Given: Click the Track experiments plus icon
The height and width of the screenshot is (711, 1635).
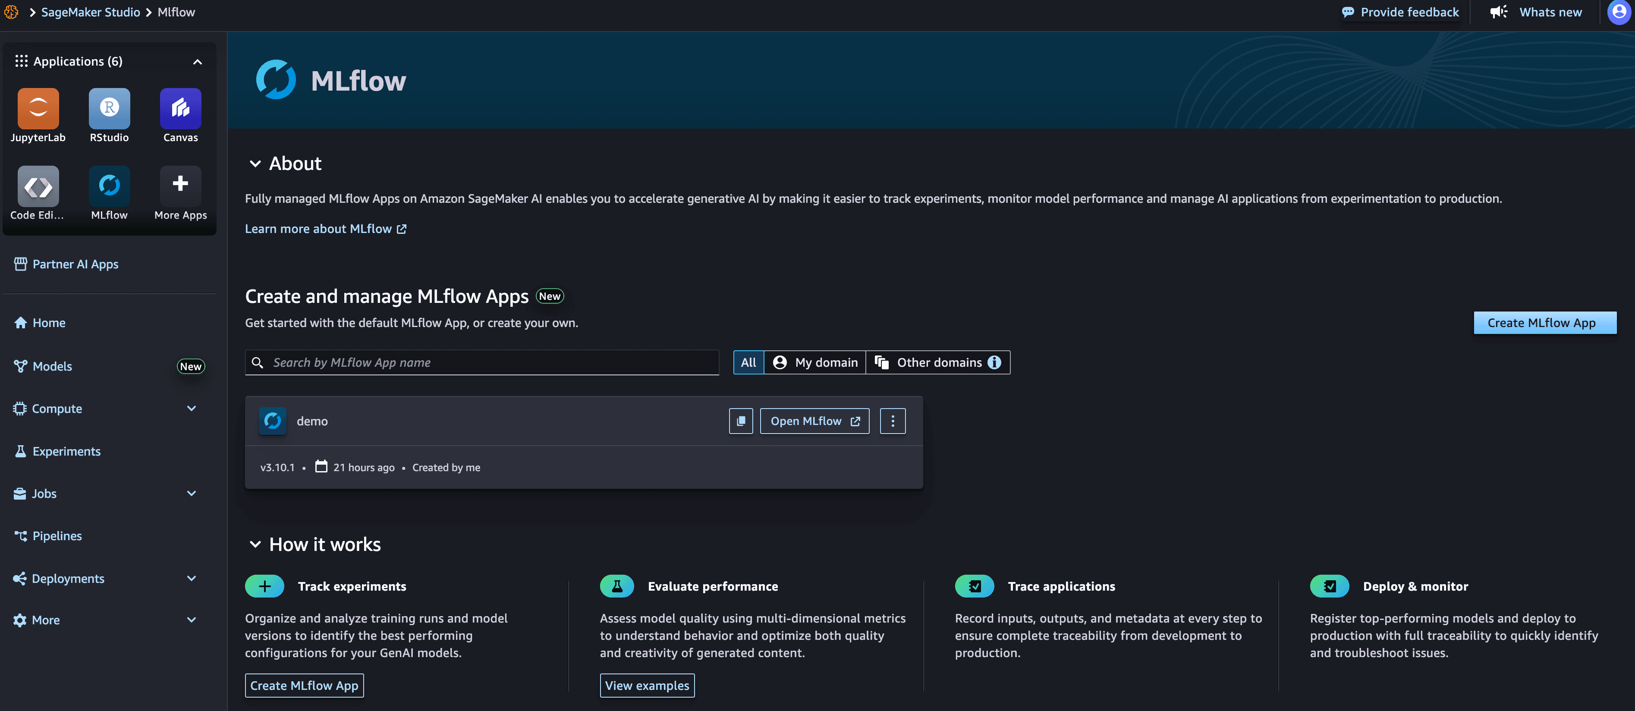Looking at the screenshot, I should [265, 586].
